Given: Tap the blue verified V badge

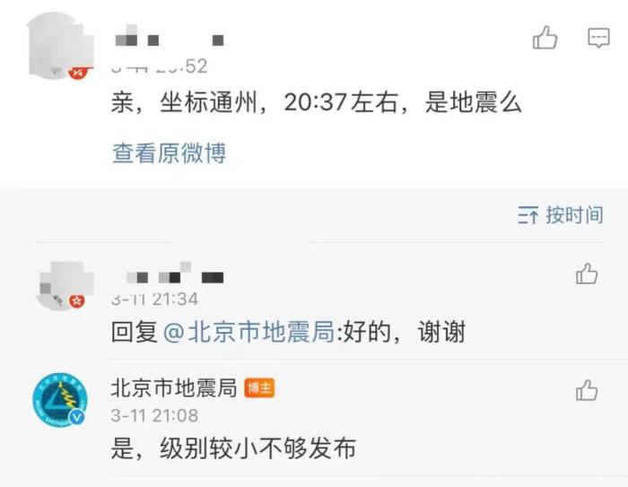Looking at the screenshot, I should [x=77, y=417].
